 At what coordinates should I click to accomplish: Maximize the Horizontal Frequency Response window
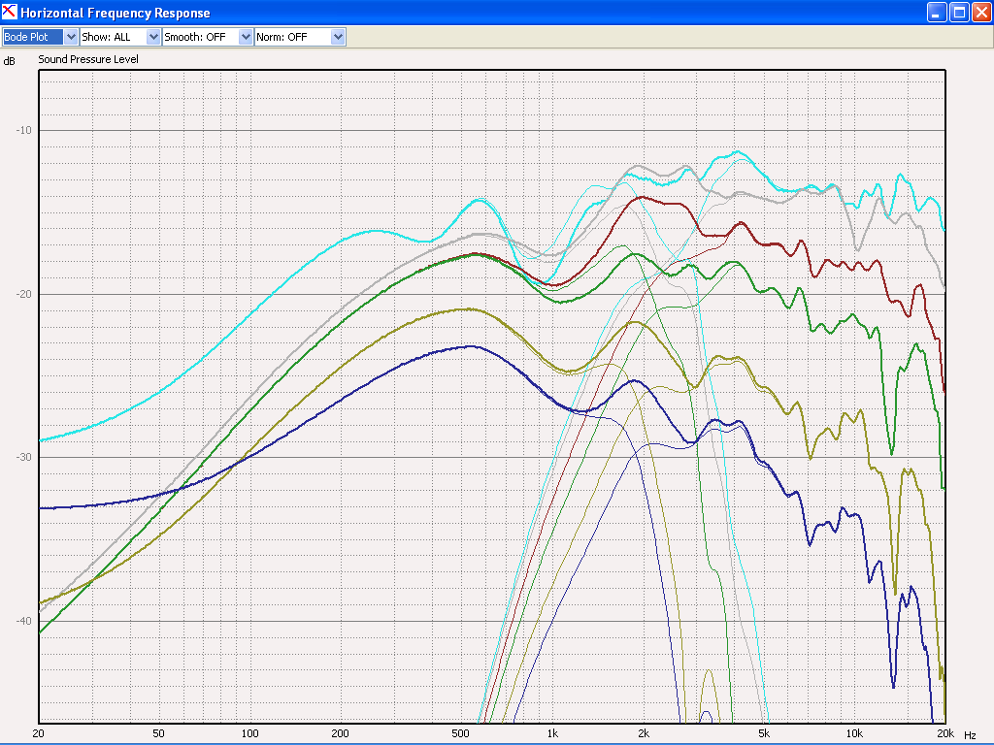tap(959, 12)
